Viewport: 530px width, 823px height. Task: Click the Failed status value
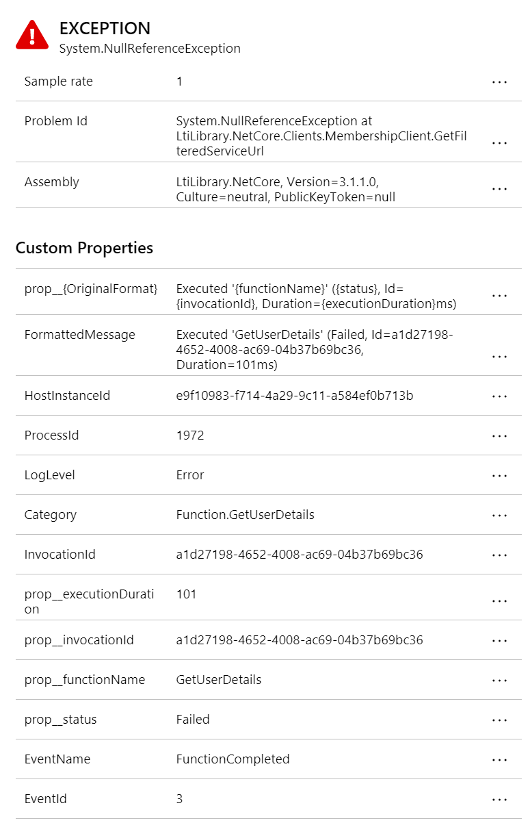click(193, 720)
